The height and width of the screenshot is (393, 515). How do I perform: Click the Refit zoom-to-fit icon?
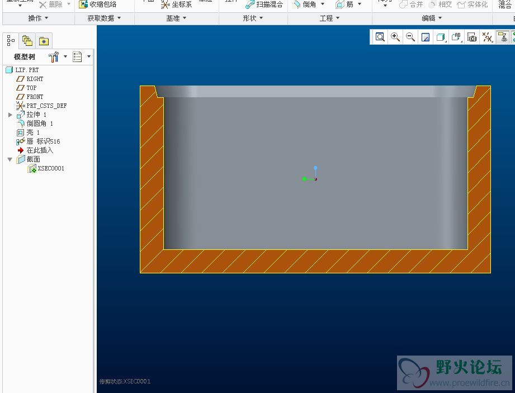click(x=380, y=37)
